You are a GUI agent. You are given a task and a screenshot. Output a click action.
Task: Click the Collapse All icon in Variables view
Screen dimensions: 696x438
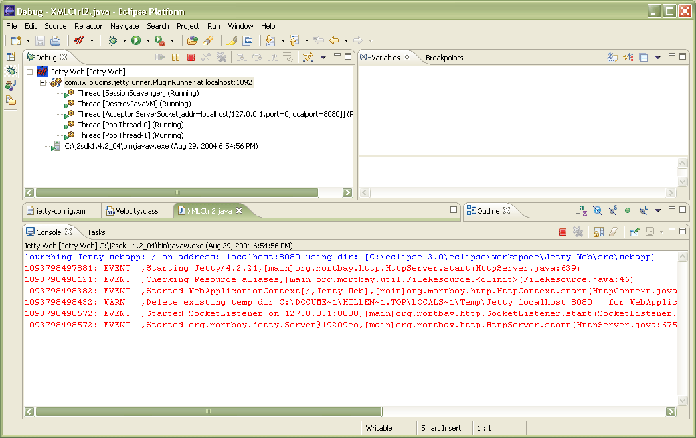(x=643, y=58)
